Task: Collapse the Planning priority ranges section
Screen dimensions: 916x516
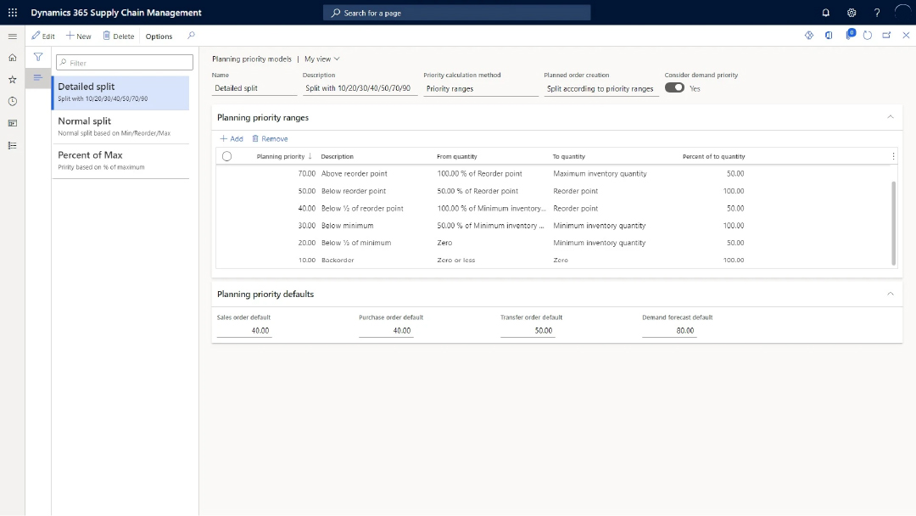Action: click(x=890, y=117)
